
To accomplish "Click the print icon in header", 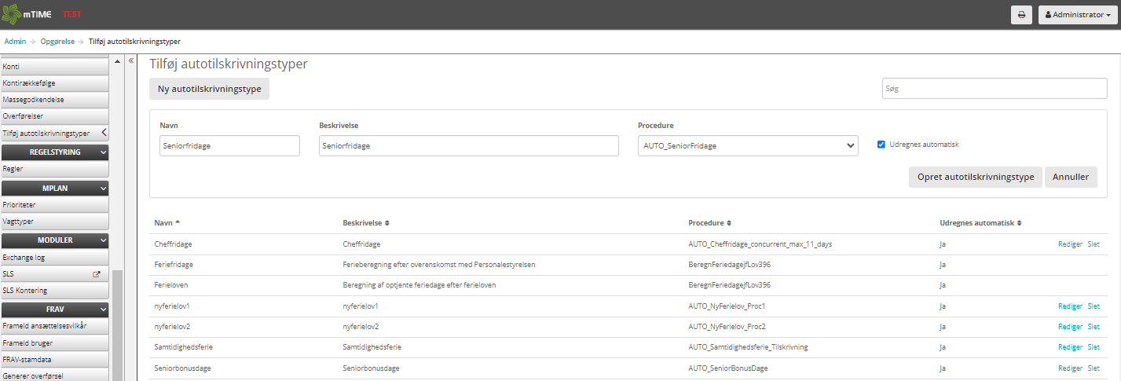I will [1021, 15].
